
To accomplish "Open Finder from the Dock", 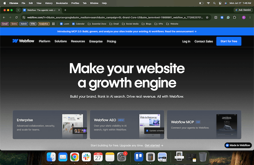I will click(51, 157).
